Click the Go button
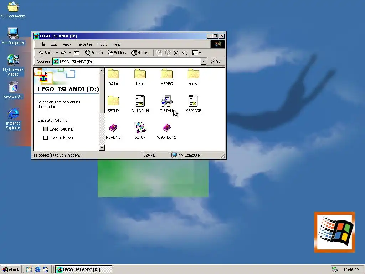The image size is (365, 274). 216,61
